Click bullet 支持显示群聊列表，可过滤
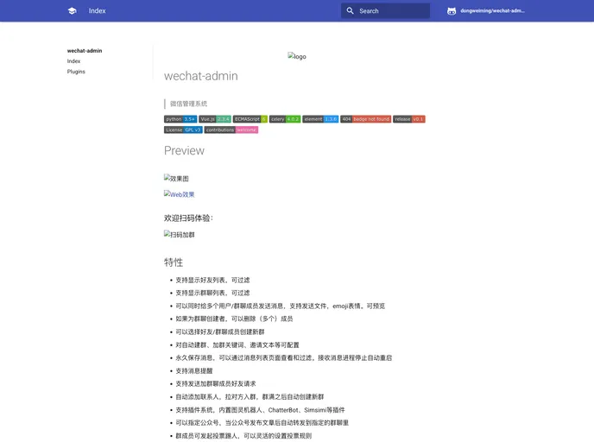 [212, 294]
